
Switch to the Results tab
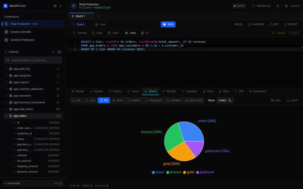pos(78,91)
